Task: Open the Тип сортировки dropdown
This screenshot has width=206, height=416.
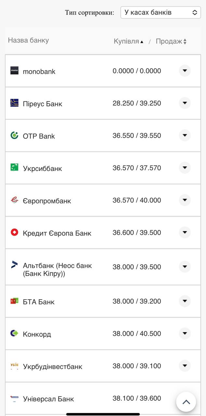Action: coord(160,12)
